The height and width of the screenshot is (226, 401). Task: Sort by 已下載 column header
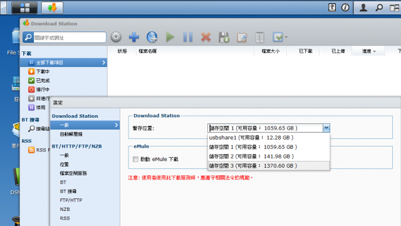306,51
